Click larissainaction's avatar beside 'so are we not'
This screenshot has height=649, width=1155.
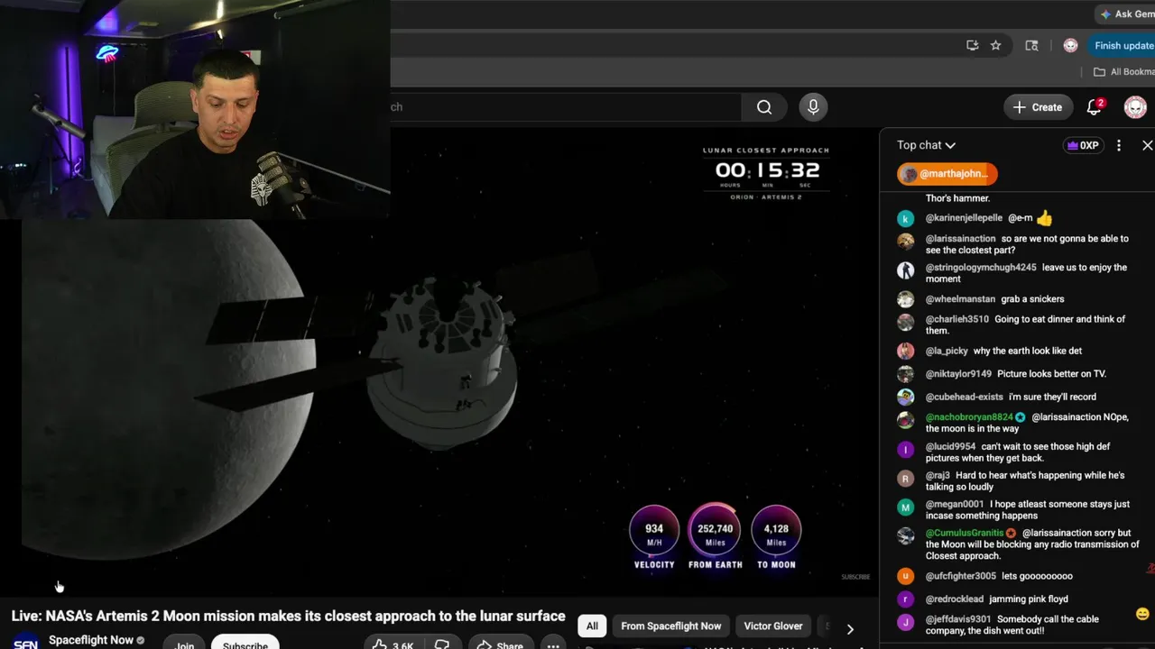pyautogui.click(x=906, y=242)
